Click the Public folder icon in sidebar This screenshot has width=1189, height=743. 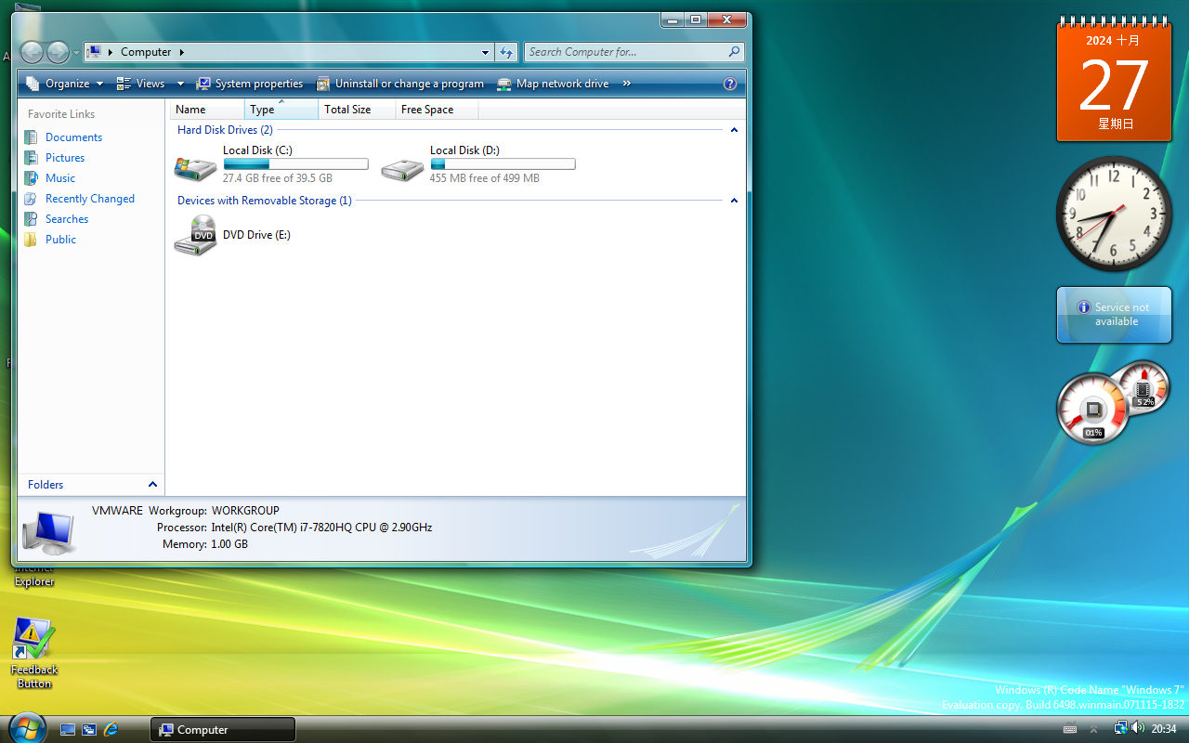[31, 240]
